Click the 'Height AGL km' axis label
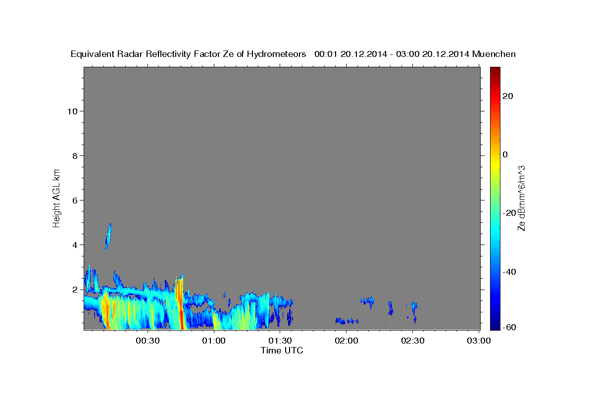The height and width of the screenshot is (396, 594). click(x=57, y=198)
